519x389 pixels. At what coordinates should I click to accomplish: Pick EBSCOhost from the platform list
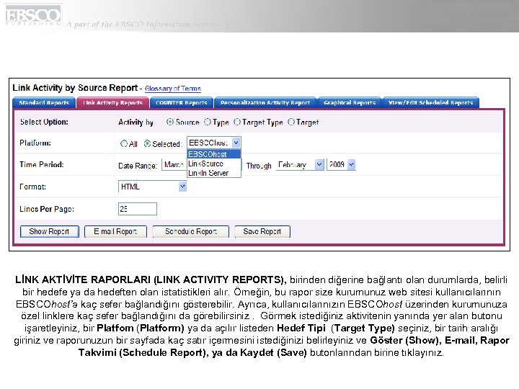pyautogui.click(x=214, y=154)
